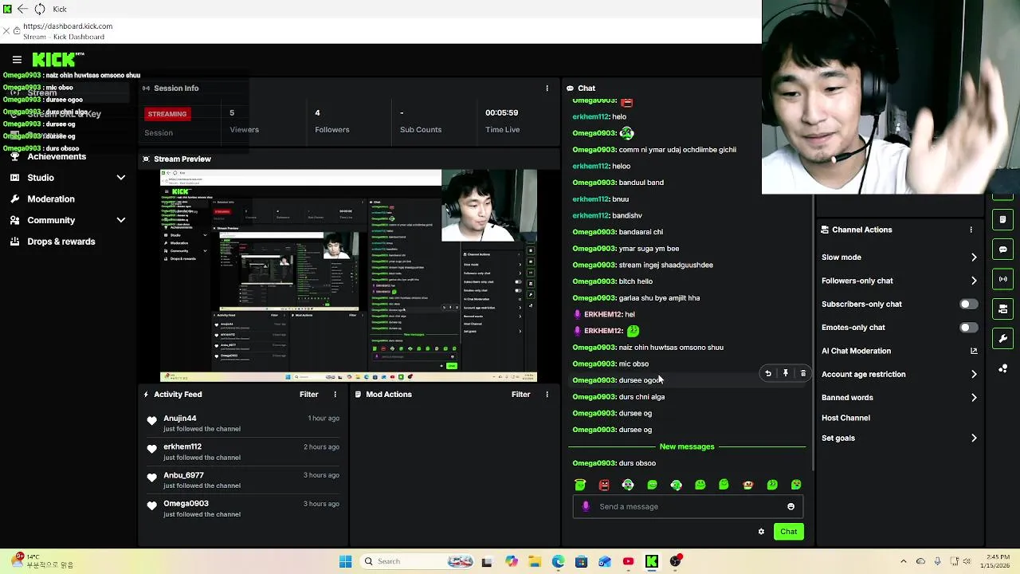The height and width of the screenshot is (574, 1020).
Task: Select the red angry emote
Action: pos(604,485)
